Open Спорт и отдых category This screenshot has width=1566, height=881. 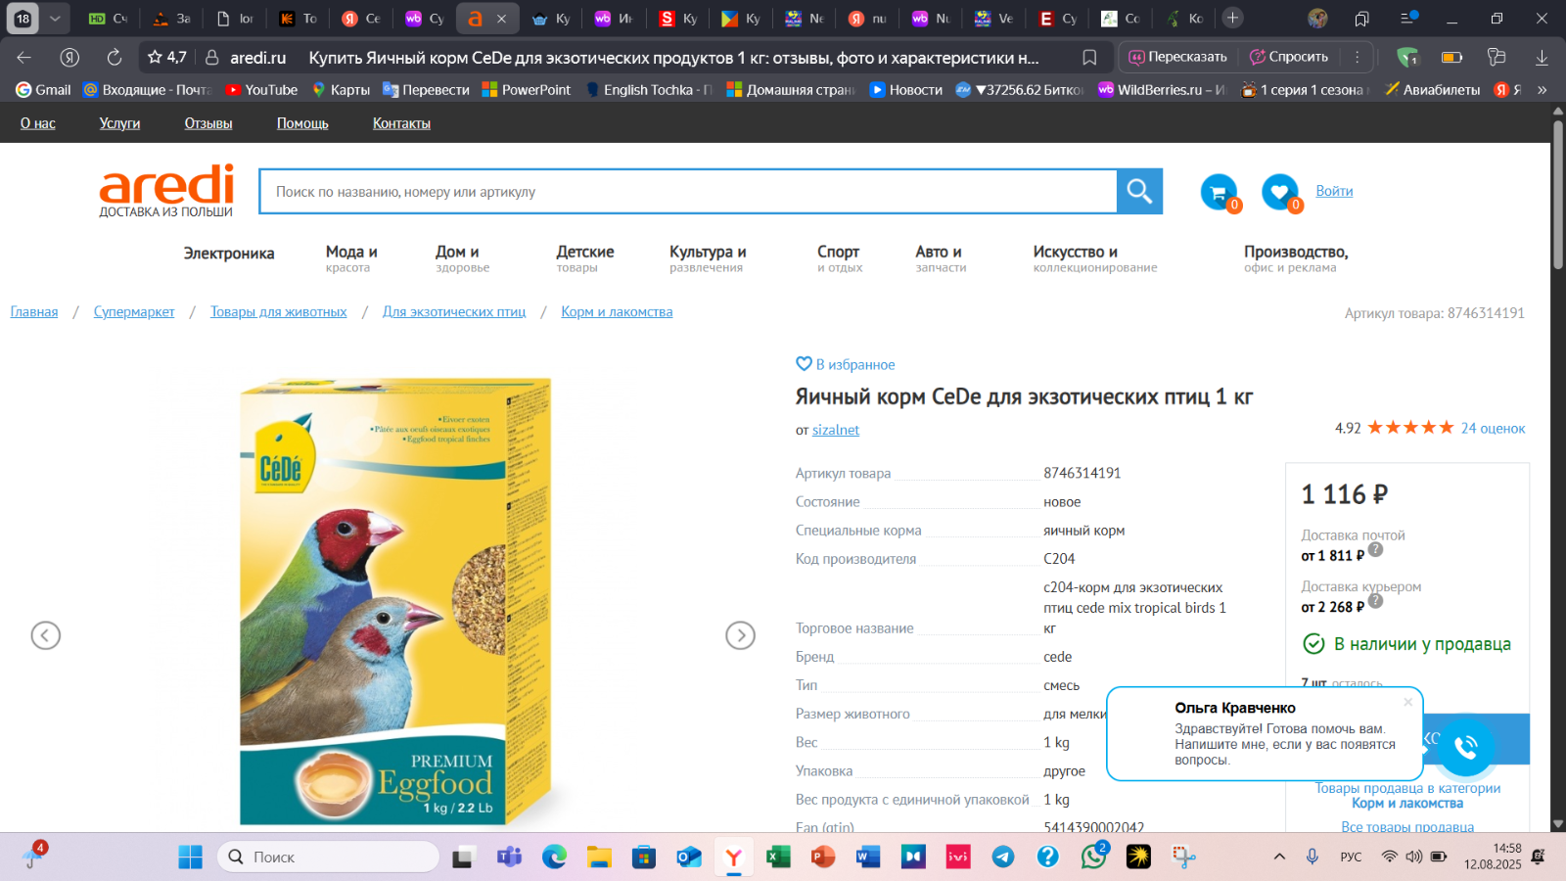839,258
